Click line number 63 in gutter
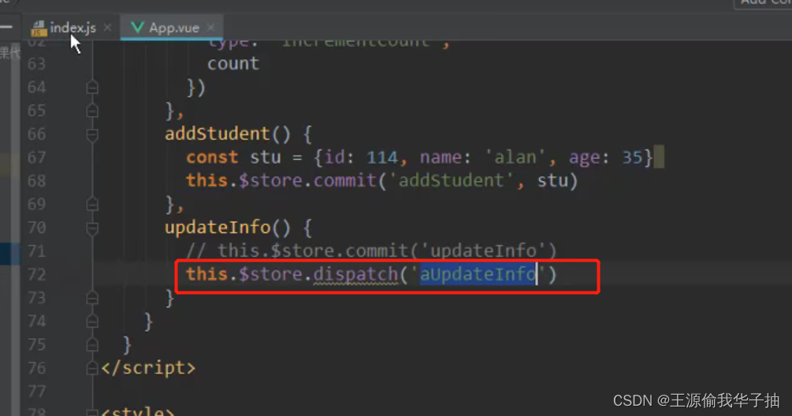 tap(36, 64)
